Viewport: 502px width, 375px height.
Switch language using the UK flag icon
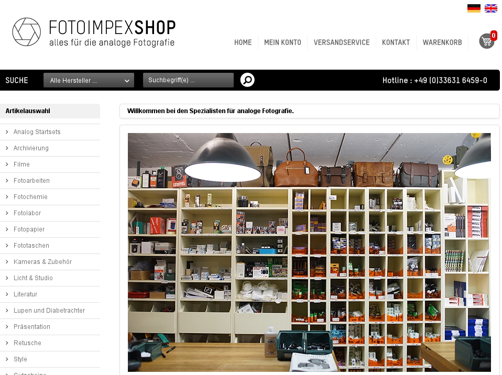tap(491, 8)
